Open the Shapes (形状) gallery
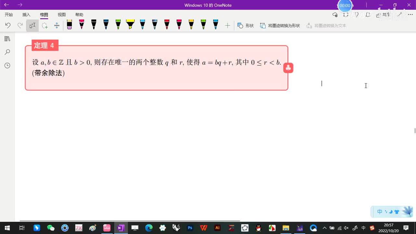Viewport: 416px width, 234px height. [246, 25]
